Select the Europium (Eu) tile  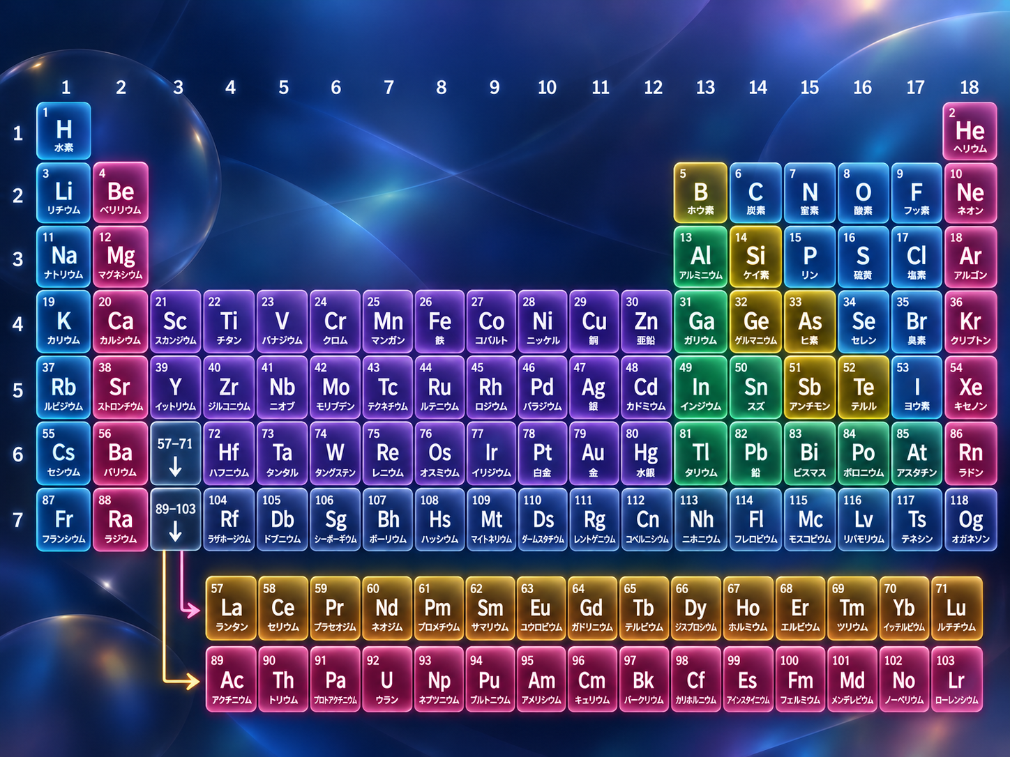(x=541, y=608)
